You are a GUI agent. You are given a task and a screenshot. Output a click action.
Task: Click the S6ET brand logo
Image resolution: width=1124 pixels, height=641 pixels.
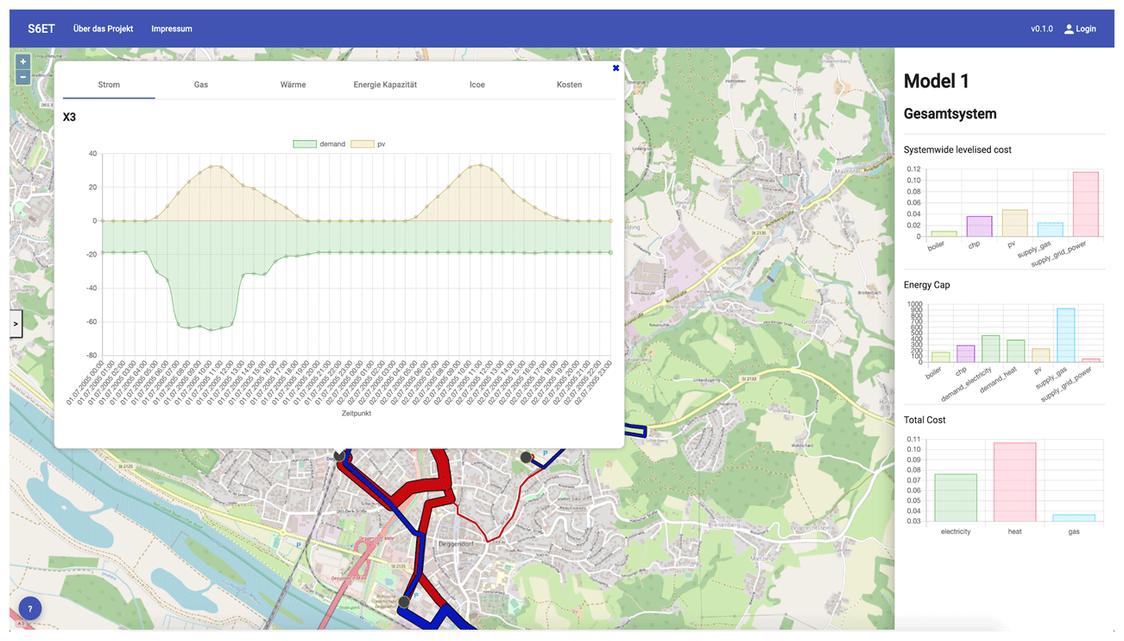pos(41,29)
